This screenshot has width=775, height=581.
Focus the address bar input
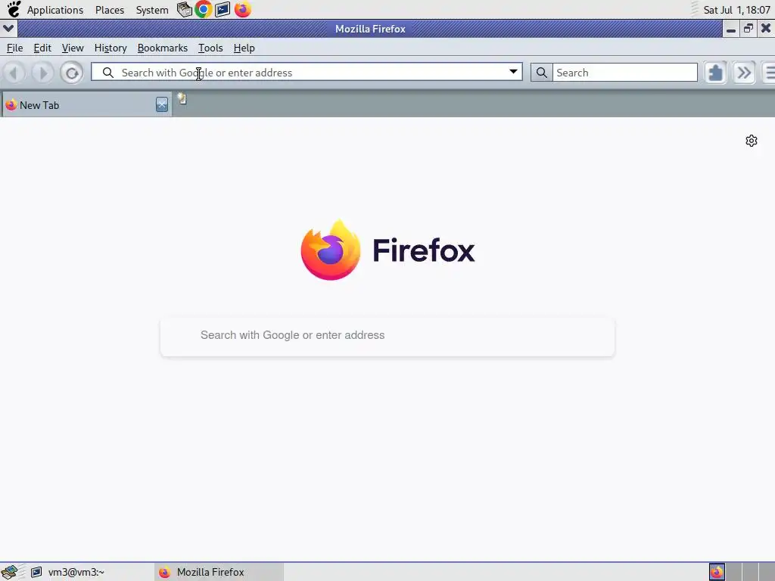(x=307, y=72)
